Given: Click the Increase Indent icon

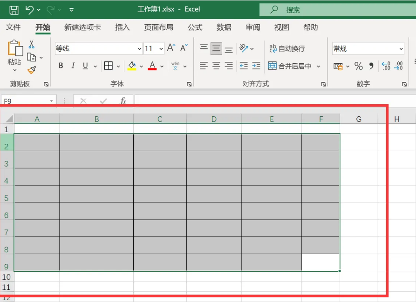Looking at the screenshot, I should pyautogui.click(x=256, y=66).
